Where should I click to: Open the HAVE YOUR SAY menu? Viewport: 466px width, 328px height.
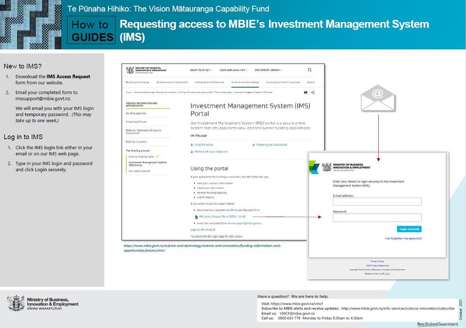point(200,70)
